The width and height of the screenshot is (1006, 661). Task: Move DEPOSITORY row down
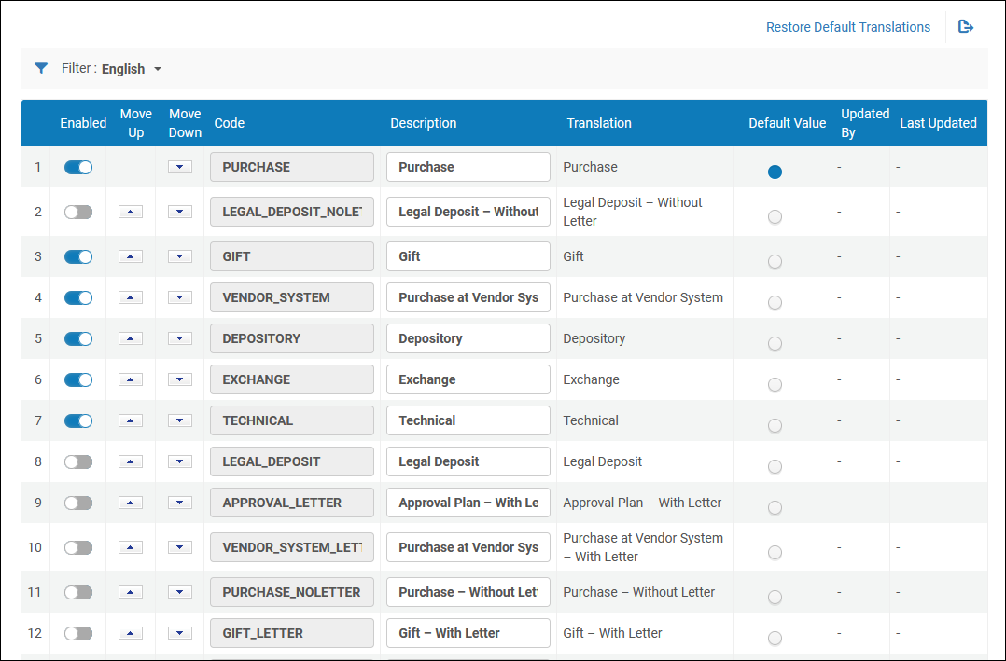coord(179,338)
